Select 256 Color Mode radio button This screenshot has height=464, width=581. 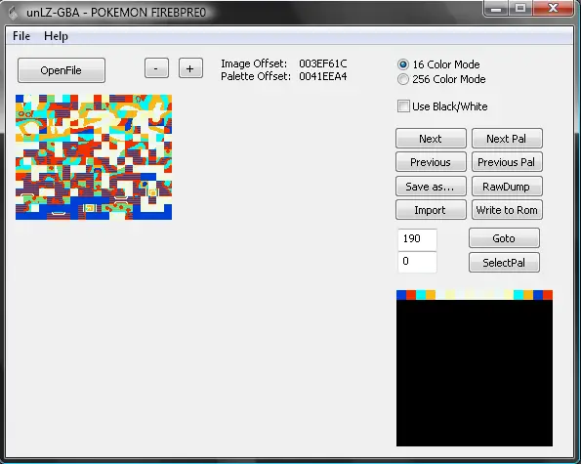coord(403,79)
